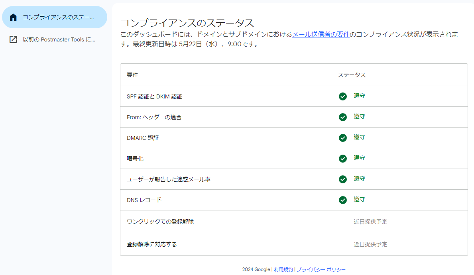
Task: Click the checkmark icon for From: ヘッダーの適合
Action: [342, 117]
